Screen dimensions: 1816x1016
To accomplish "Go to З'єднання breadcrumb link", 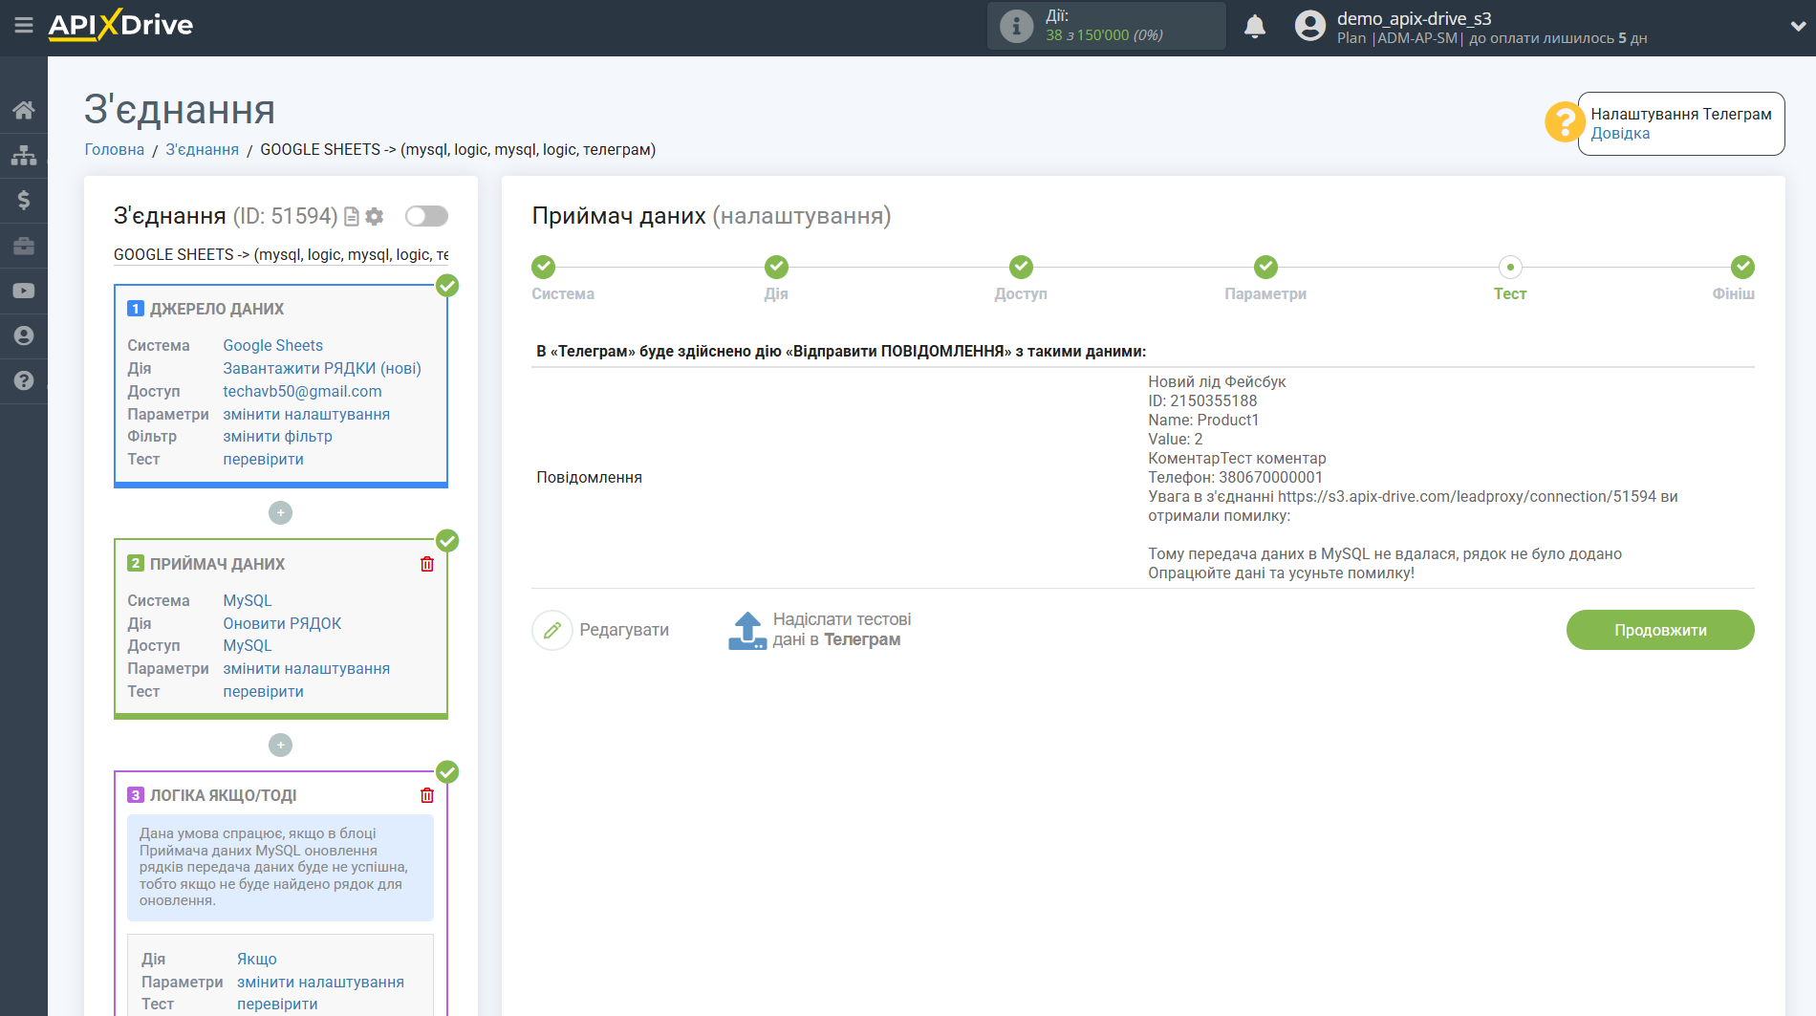I will point(203,149).
